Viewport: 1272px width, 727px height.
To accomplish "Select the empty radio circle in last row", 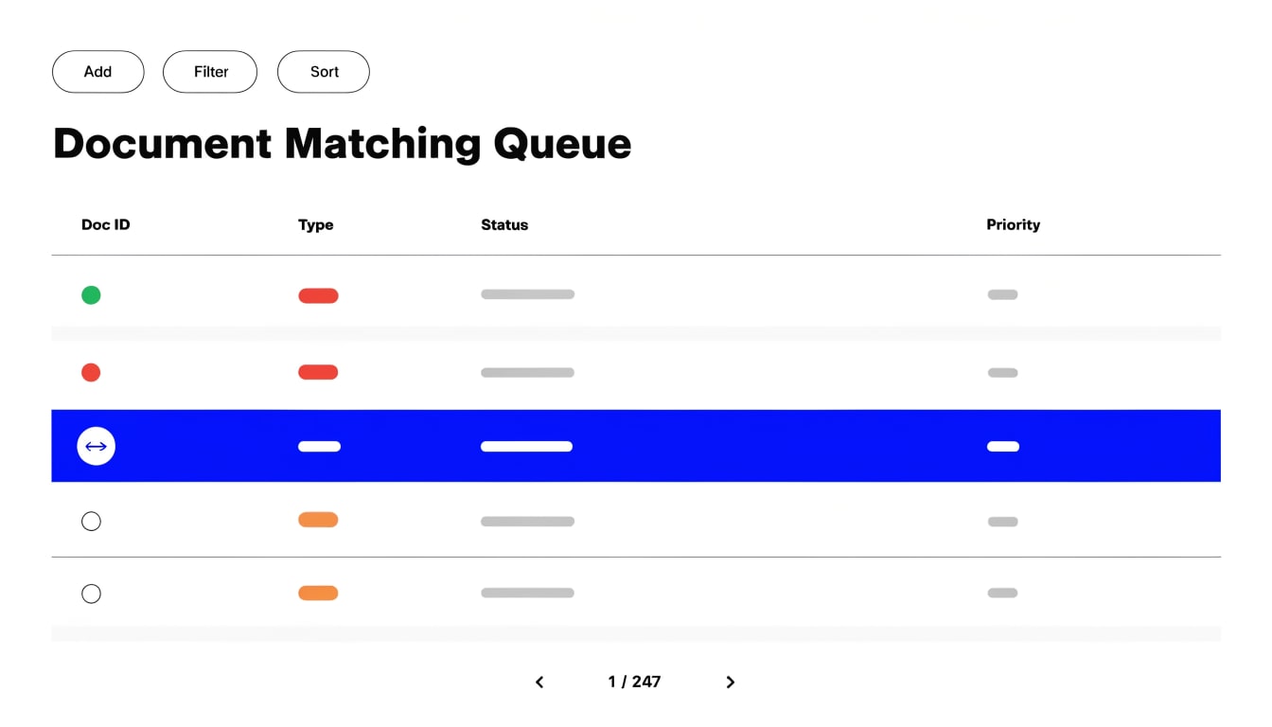I will [91, 594].
